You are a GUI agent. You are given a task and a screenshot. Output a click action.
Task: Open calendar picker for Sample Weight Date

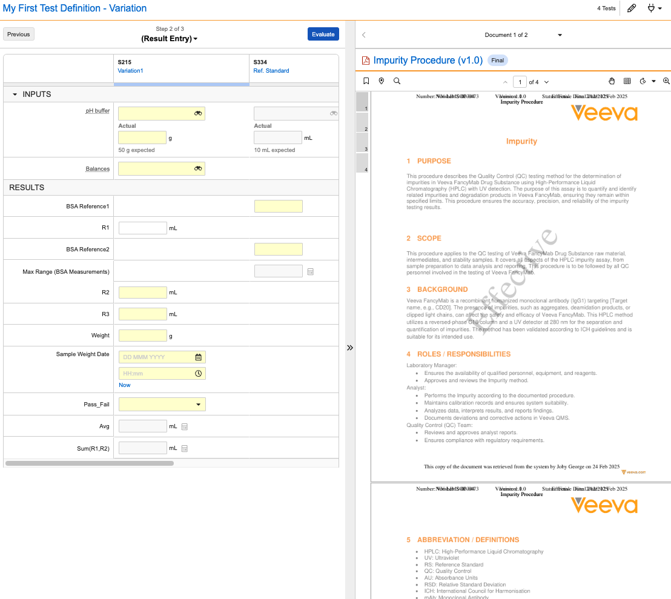point(198,357)
